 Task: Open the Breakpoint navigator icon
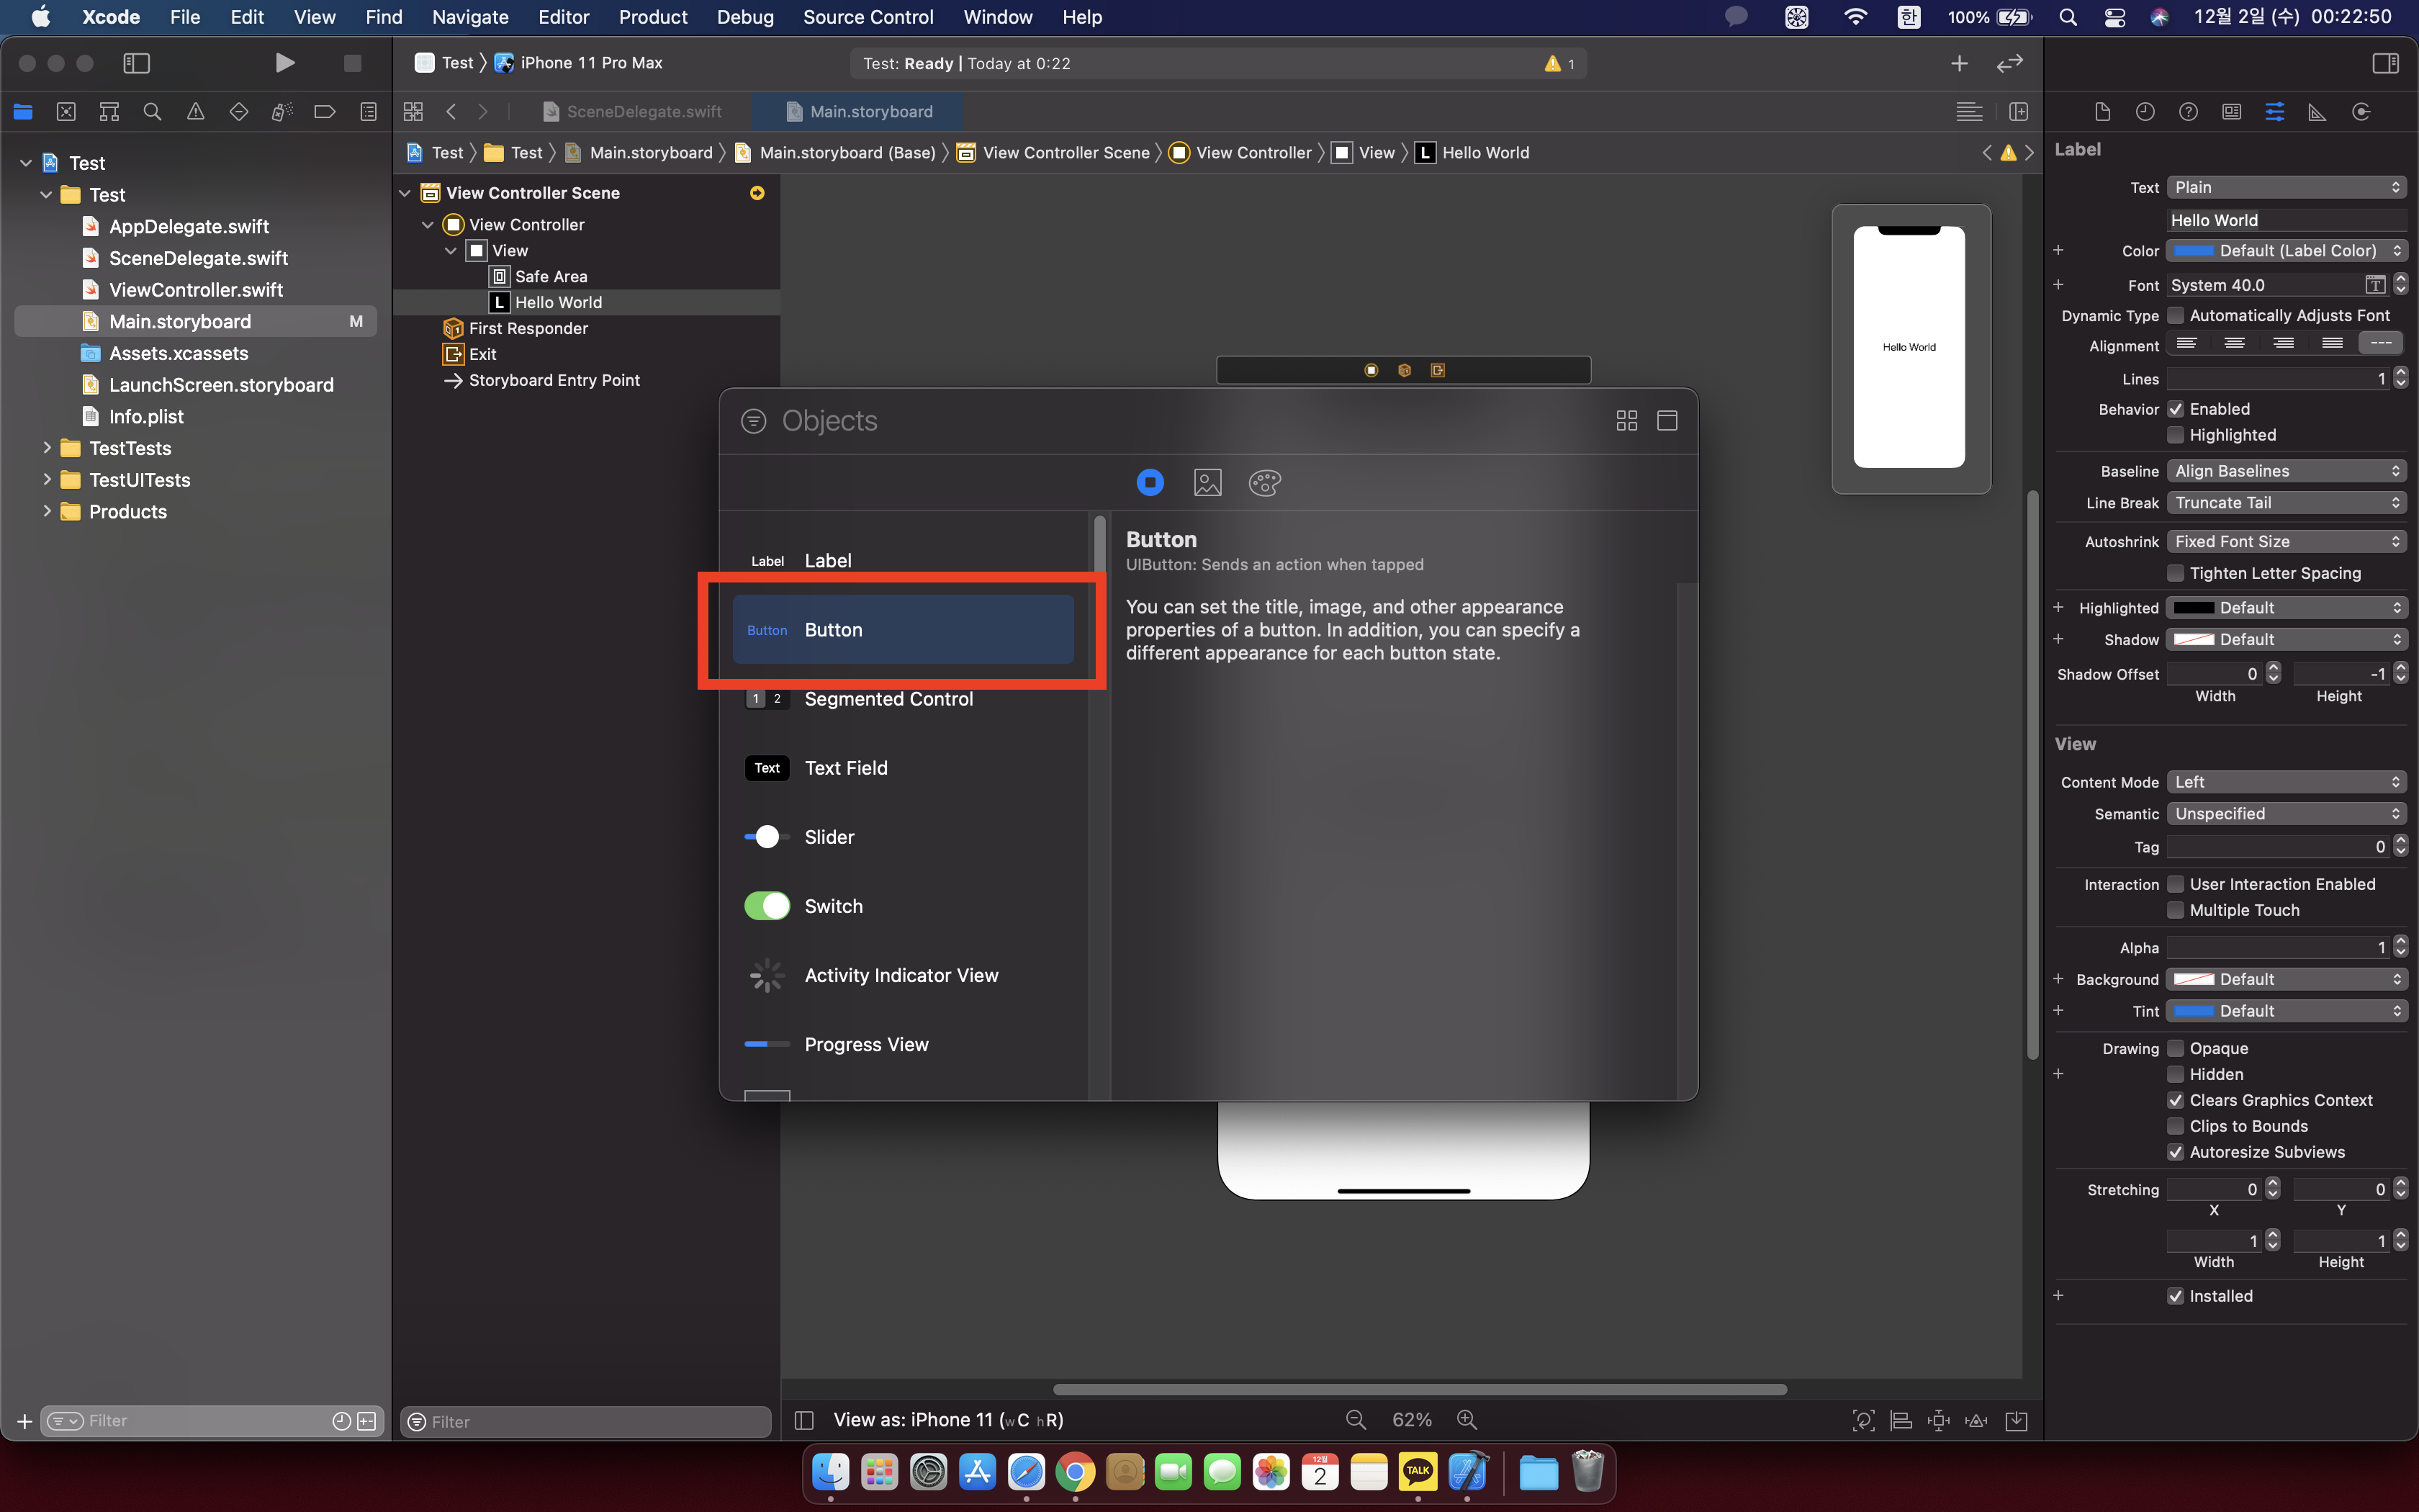pyautogui.click(x=325, y=112)
